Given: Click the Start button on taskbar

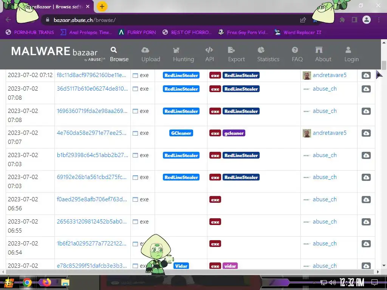Looking at the screenshot, I should (9, 282).
